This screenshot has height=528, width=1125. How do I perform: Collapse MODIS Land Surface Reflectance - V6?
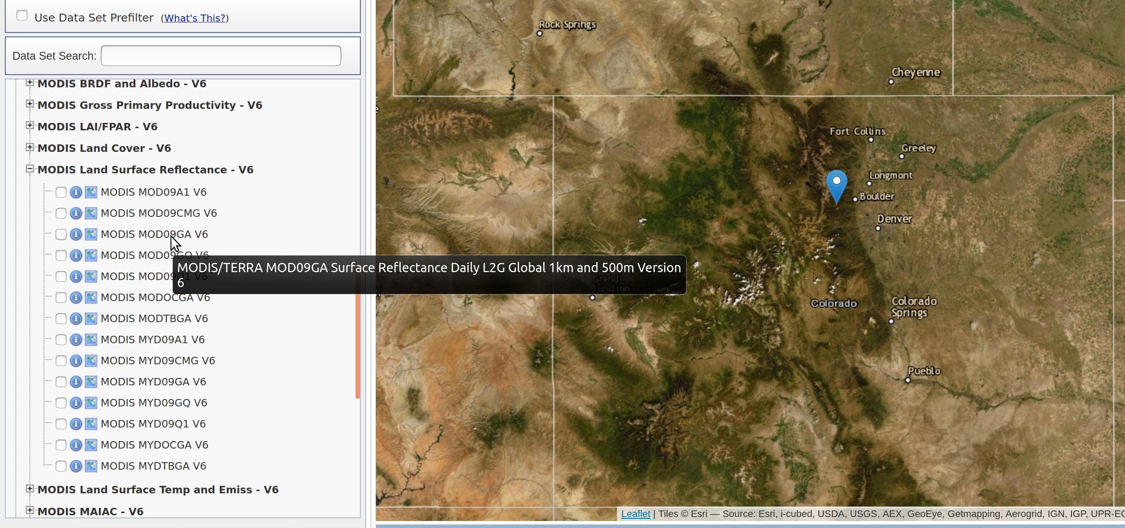tap(29, 168)
